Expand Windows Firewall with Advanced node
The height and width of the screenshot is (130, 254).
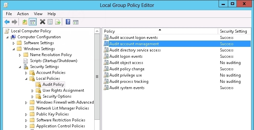click(x=26, y=103)
